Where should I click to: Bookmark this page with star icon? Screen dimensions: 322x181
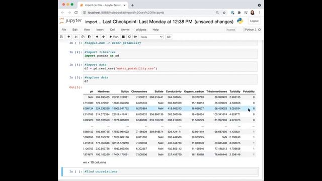pos(224,13)
